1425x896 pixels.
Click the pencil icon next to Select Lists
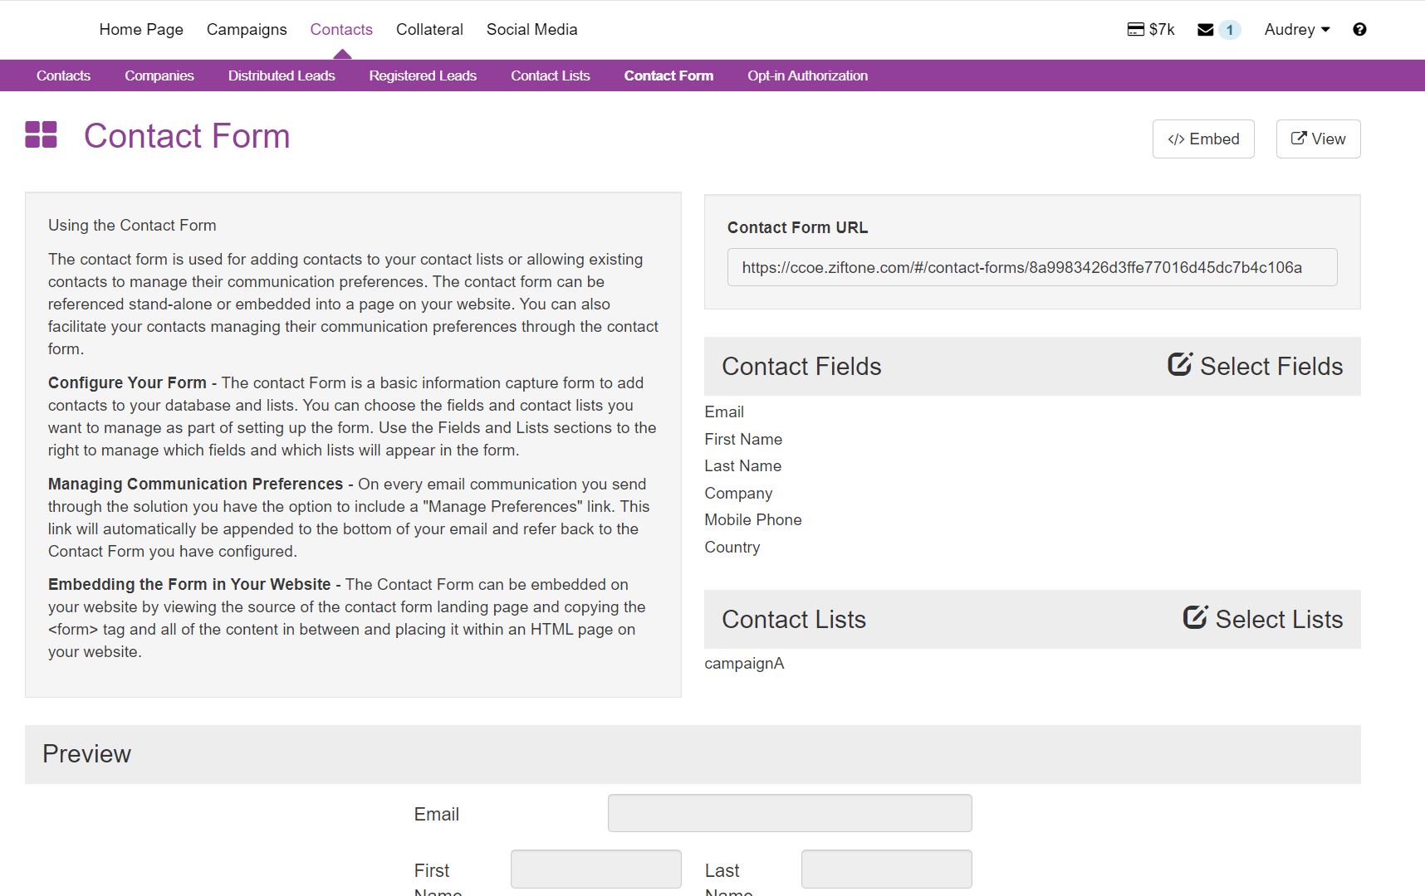[1194, 617]
